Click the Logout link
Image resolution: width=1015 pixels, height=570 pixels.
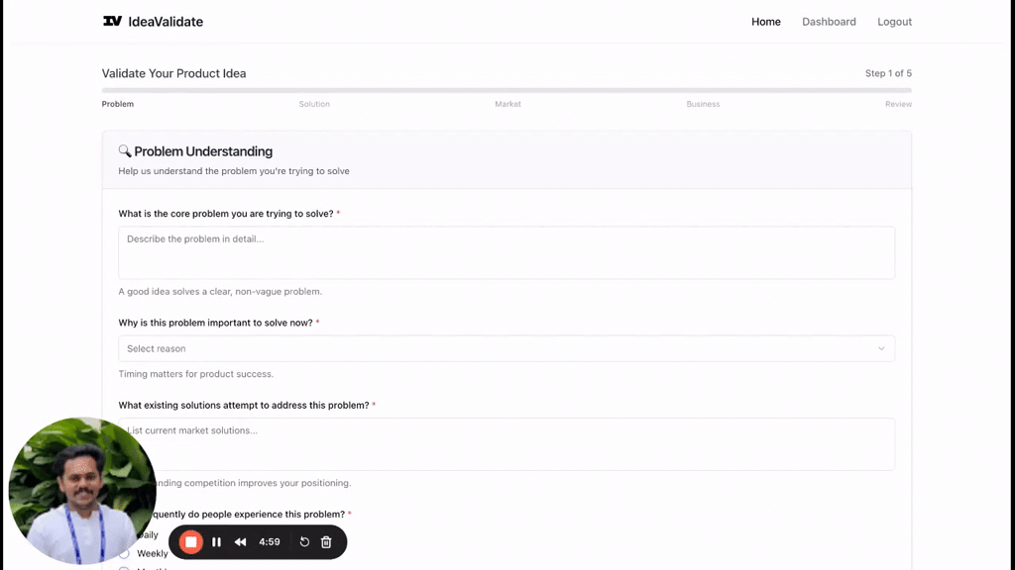point(895,22)
